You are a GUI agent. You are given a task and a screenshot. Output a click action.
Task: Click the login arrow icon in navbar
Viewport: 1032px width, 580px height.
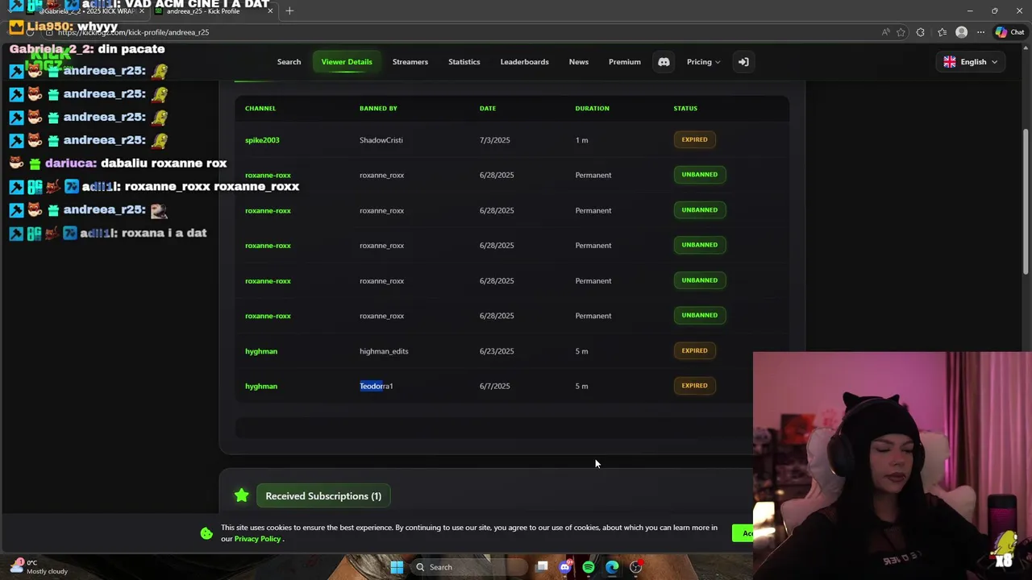743,62
